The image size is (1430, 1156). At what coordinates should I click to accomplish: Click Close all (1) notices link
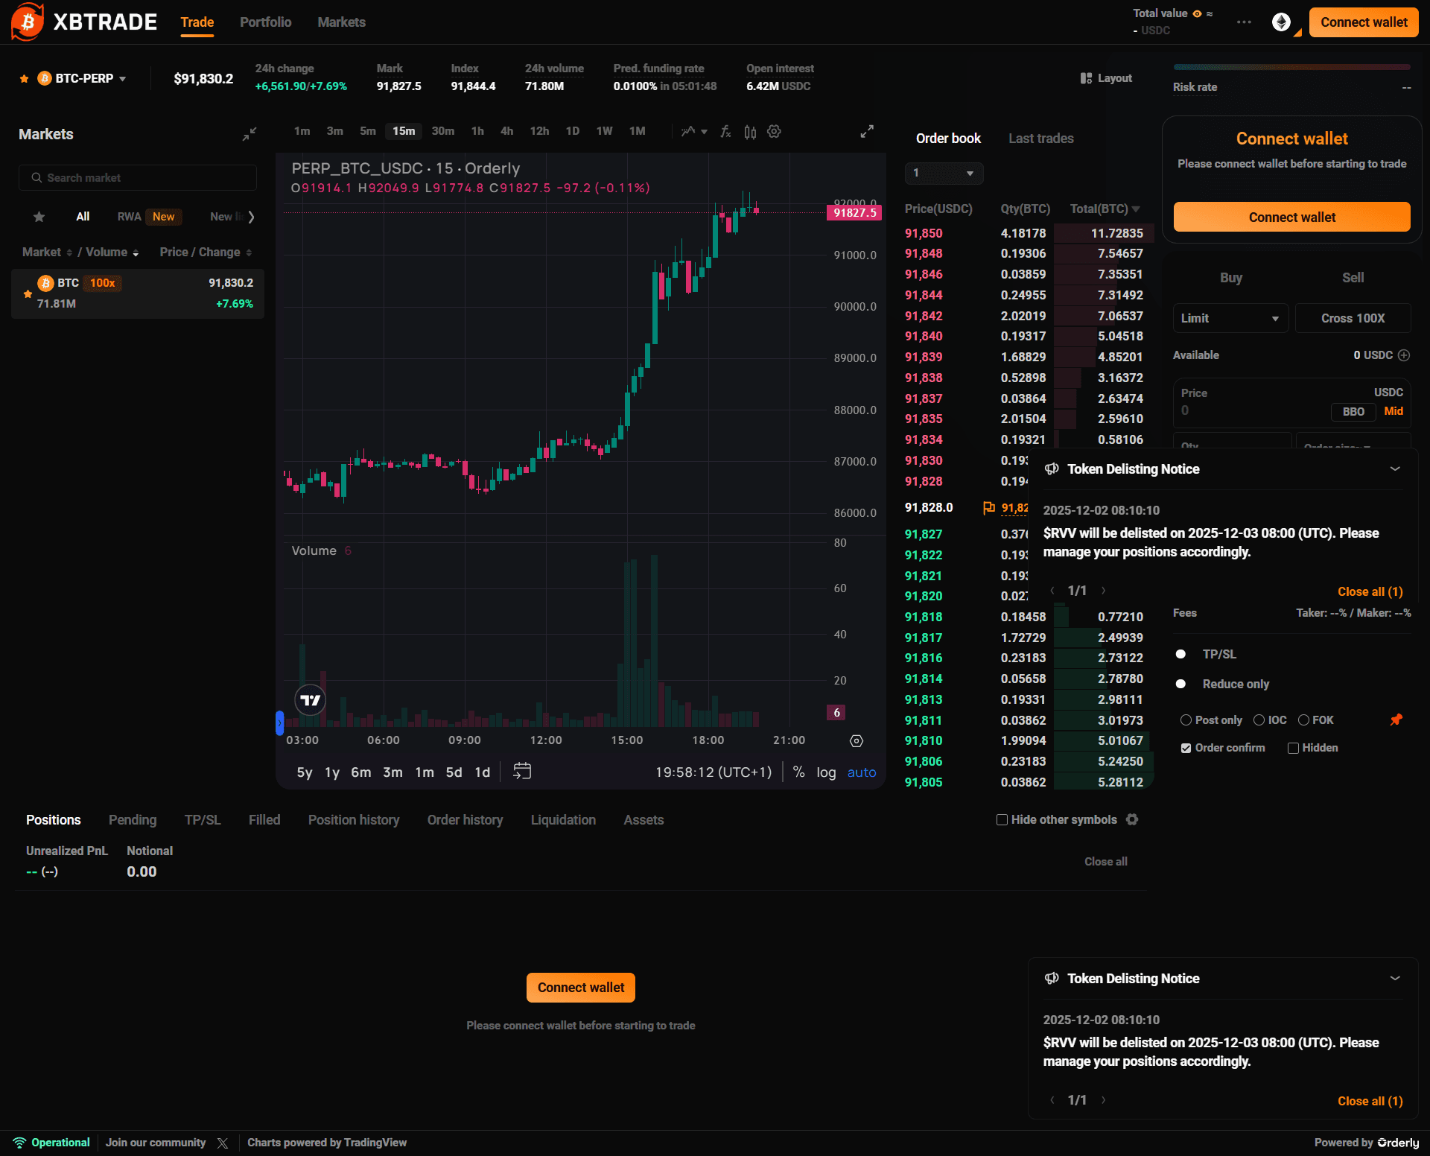(x=1370, y=591)
